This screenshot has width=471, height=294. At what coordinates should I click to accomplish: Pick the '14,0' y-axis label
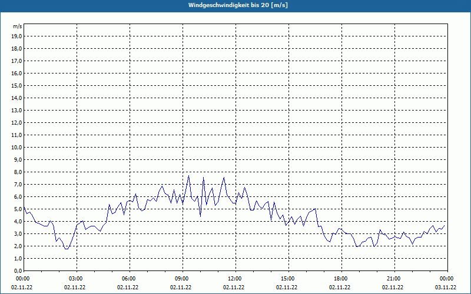(16, 98)
